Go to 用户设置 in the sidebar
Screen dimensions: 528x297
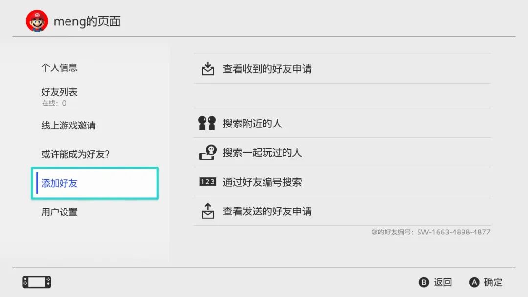[x=60, y=212]
